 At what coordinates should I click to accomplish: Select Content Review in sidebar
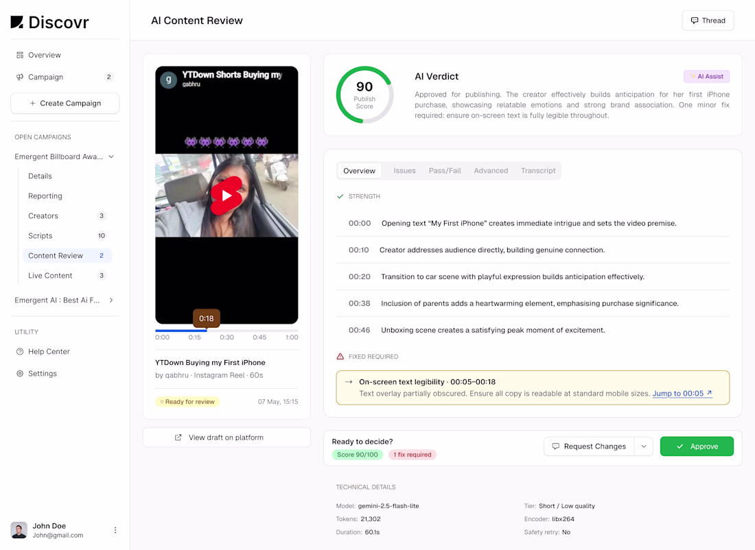[67, 256]
